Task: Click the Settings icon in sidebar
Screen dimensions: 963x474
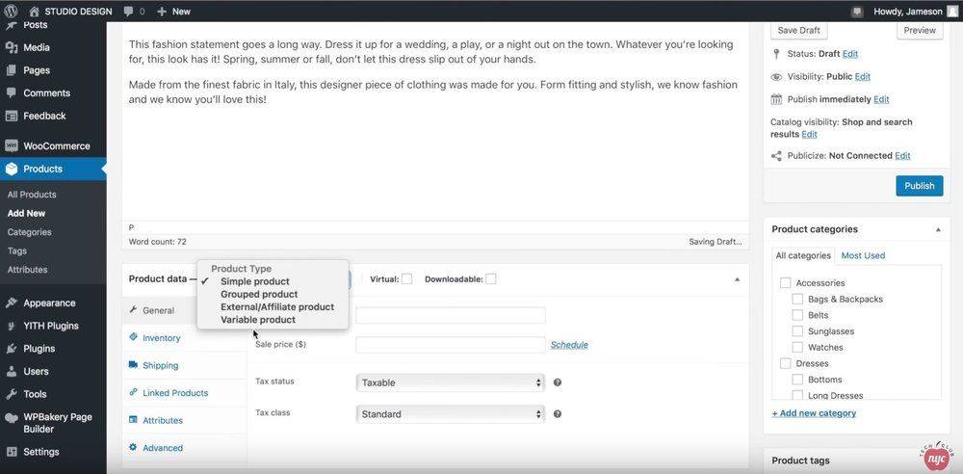Action: tap(12, 452)
